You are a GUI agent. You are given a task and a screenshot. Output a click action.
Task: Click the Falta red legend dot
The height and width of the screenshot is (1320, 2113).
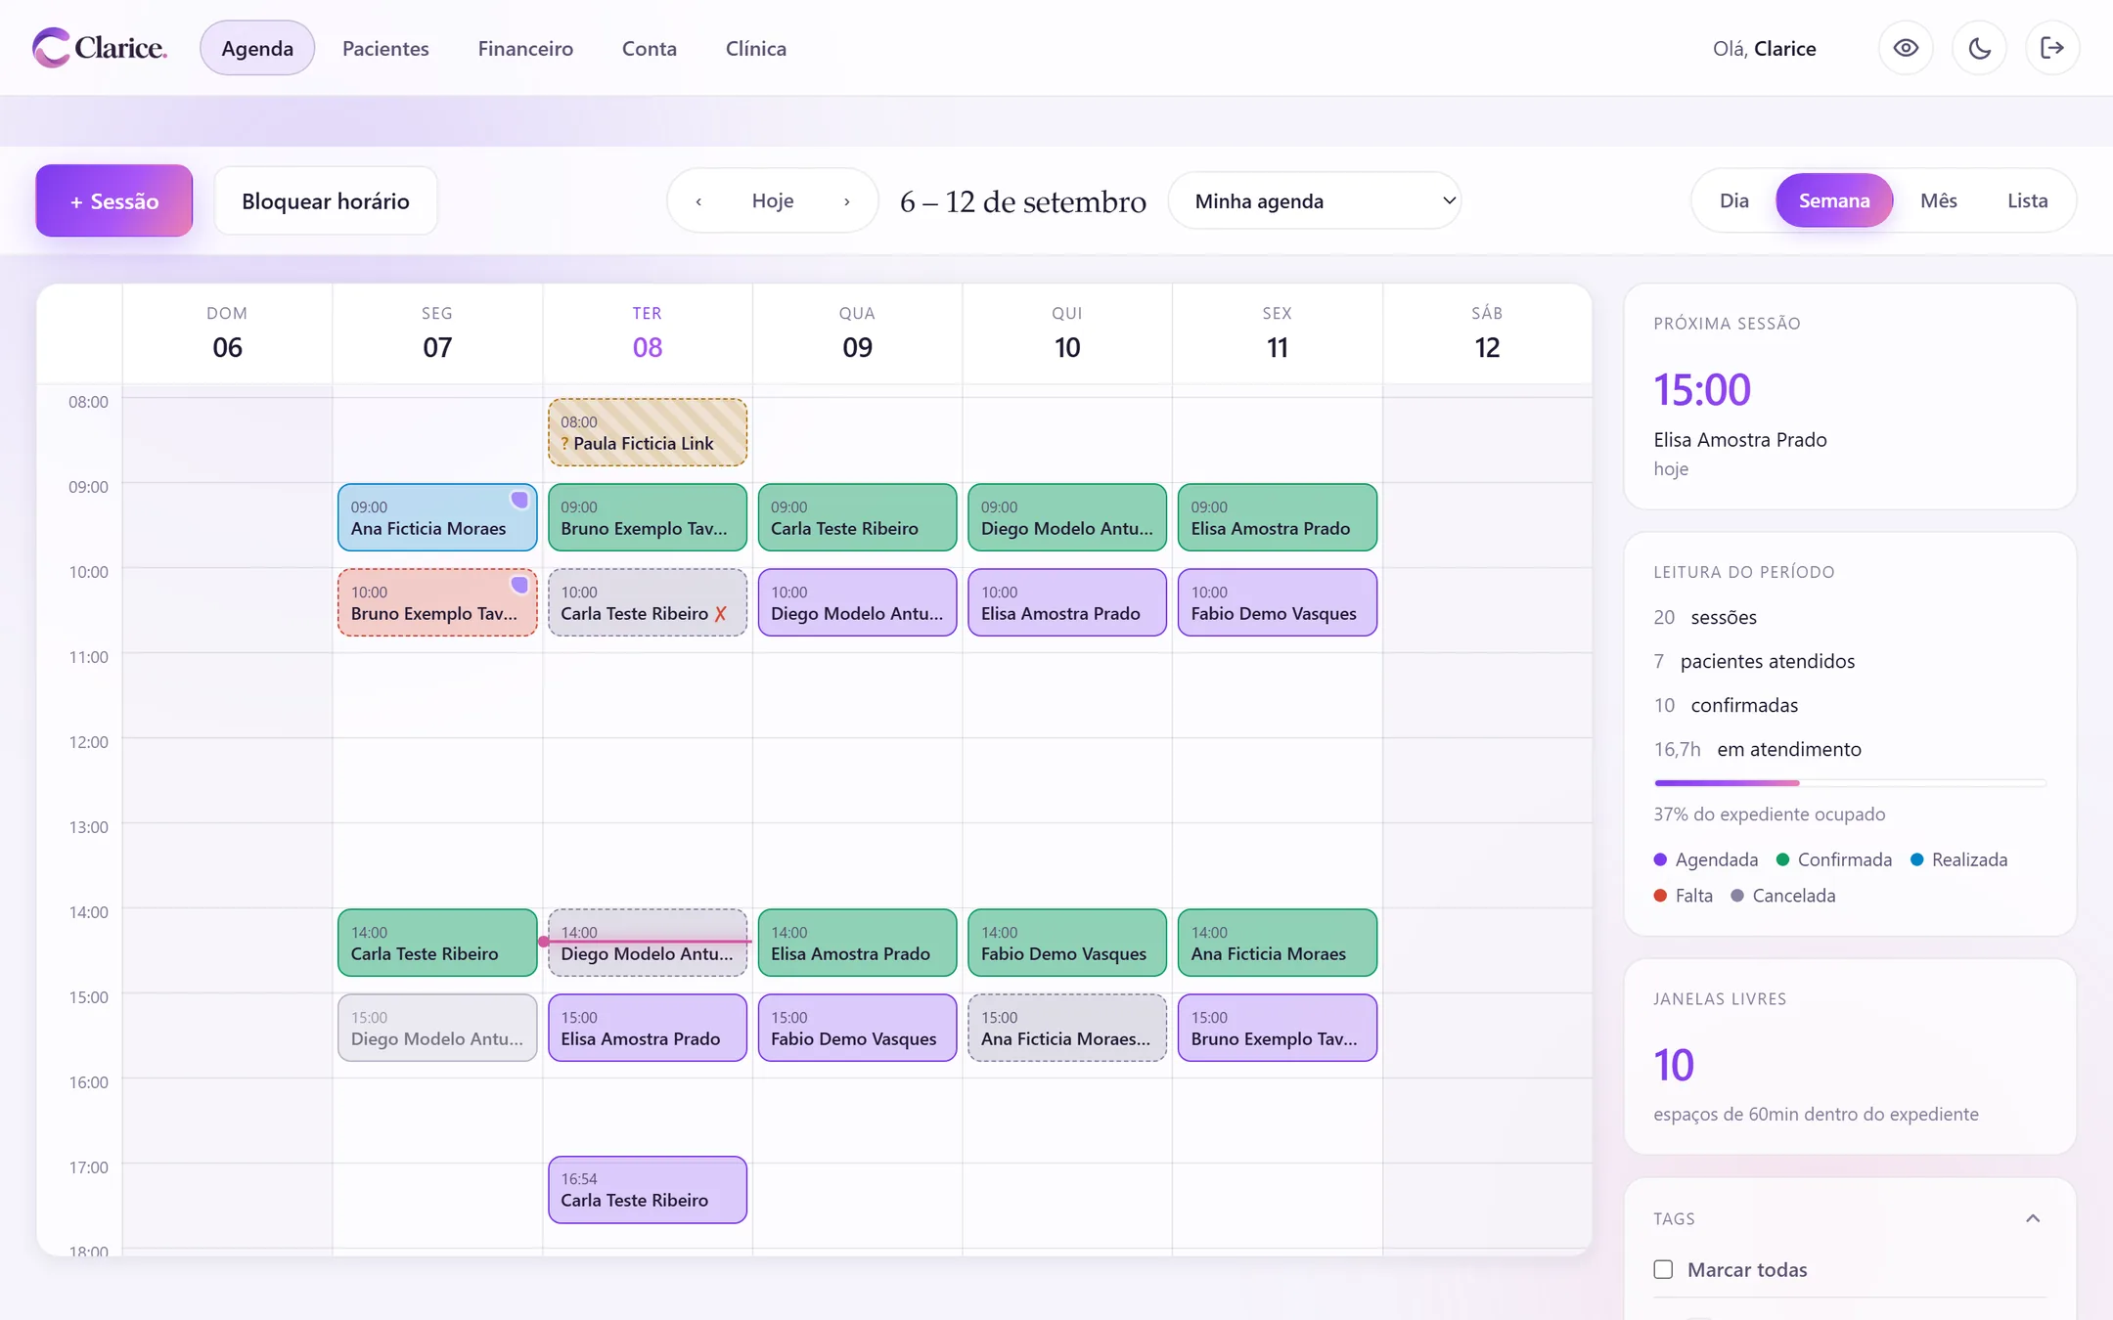(x=1660, y=896)
